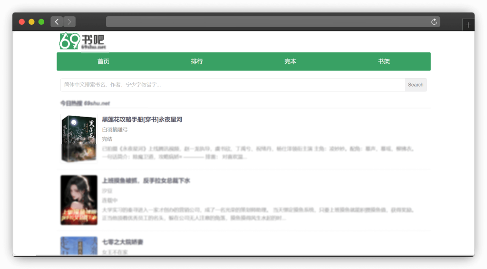Viewport: 487px width, 269px height.
Task: Click the woman portrait book cover thumbnail
Action: pyautogui.click(x=79, y=200)
